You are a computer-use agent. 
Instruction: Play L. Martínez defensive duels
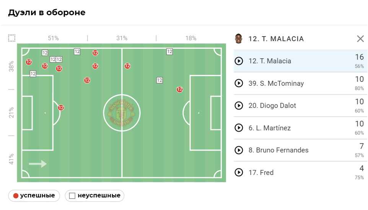point(239,128)
